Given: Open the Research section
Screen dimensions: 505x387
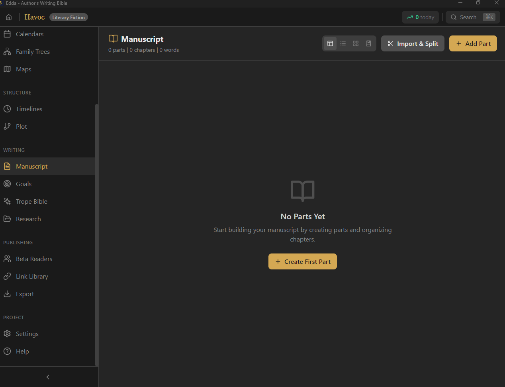Looking at the screenshot, I should [47, 219].
